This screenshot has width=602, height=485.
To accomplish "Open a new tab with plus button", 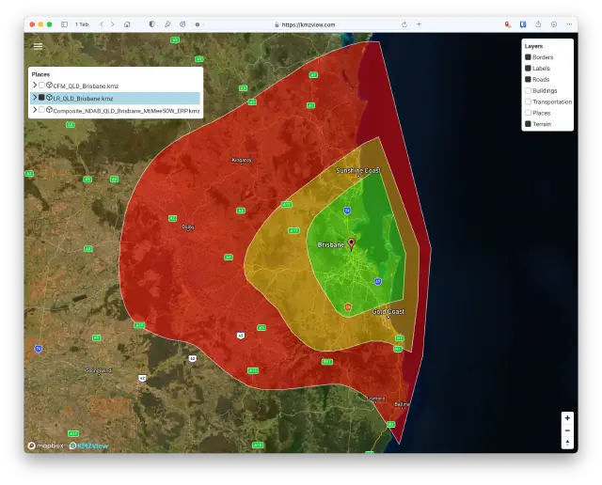I will pyautogui.click(x=419, y=24).
